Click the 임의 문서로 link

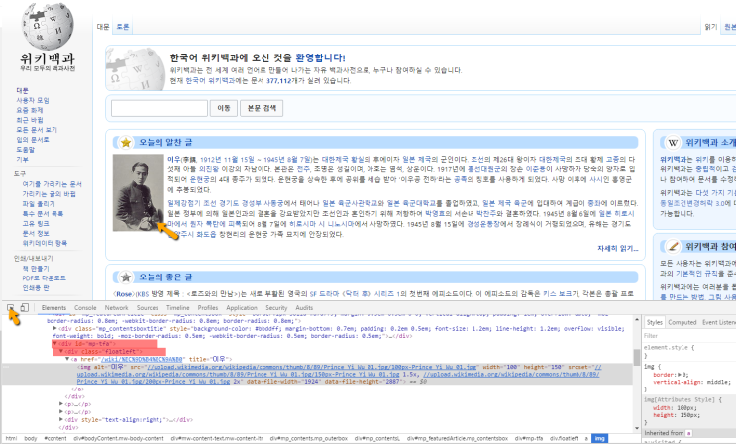point(33,140)
